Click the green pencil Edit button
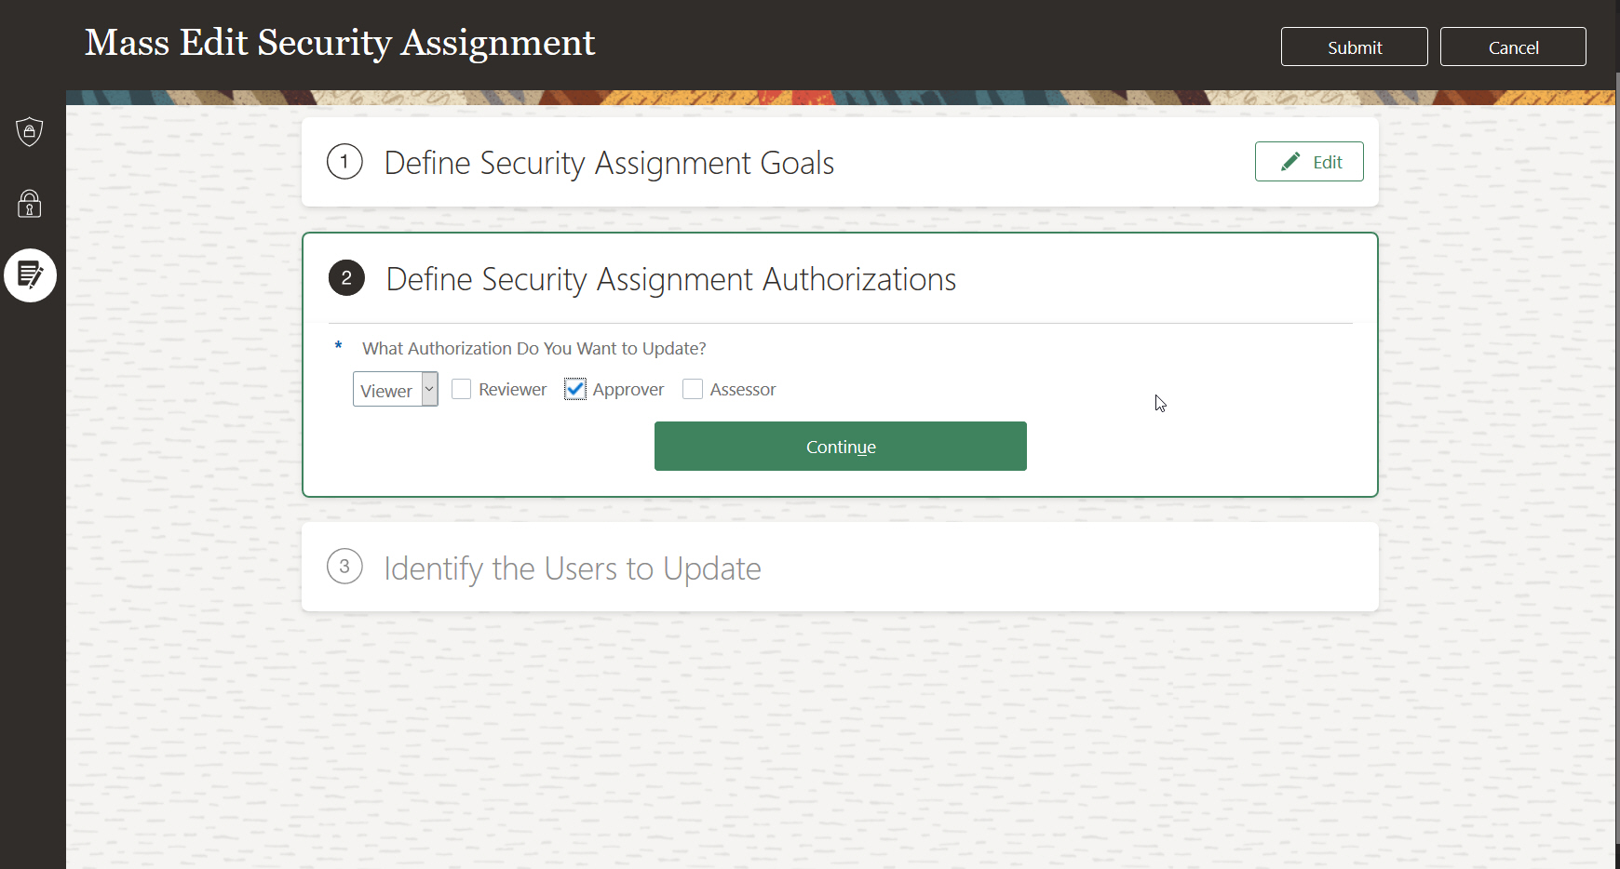Viewport: 1620px width, 869px height. click(1308, 162)
